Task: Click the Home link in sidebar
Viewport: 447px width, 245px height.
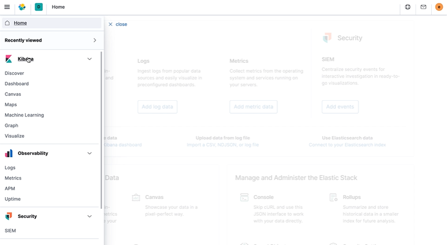Action: point(20,23)
